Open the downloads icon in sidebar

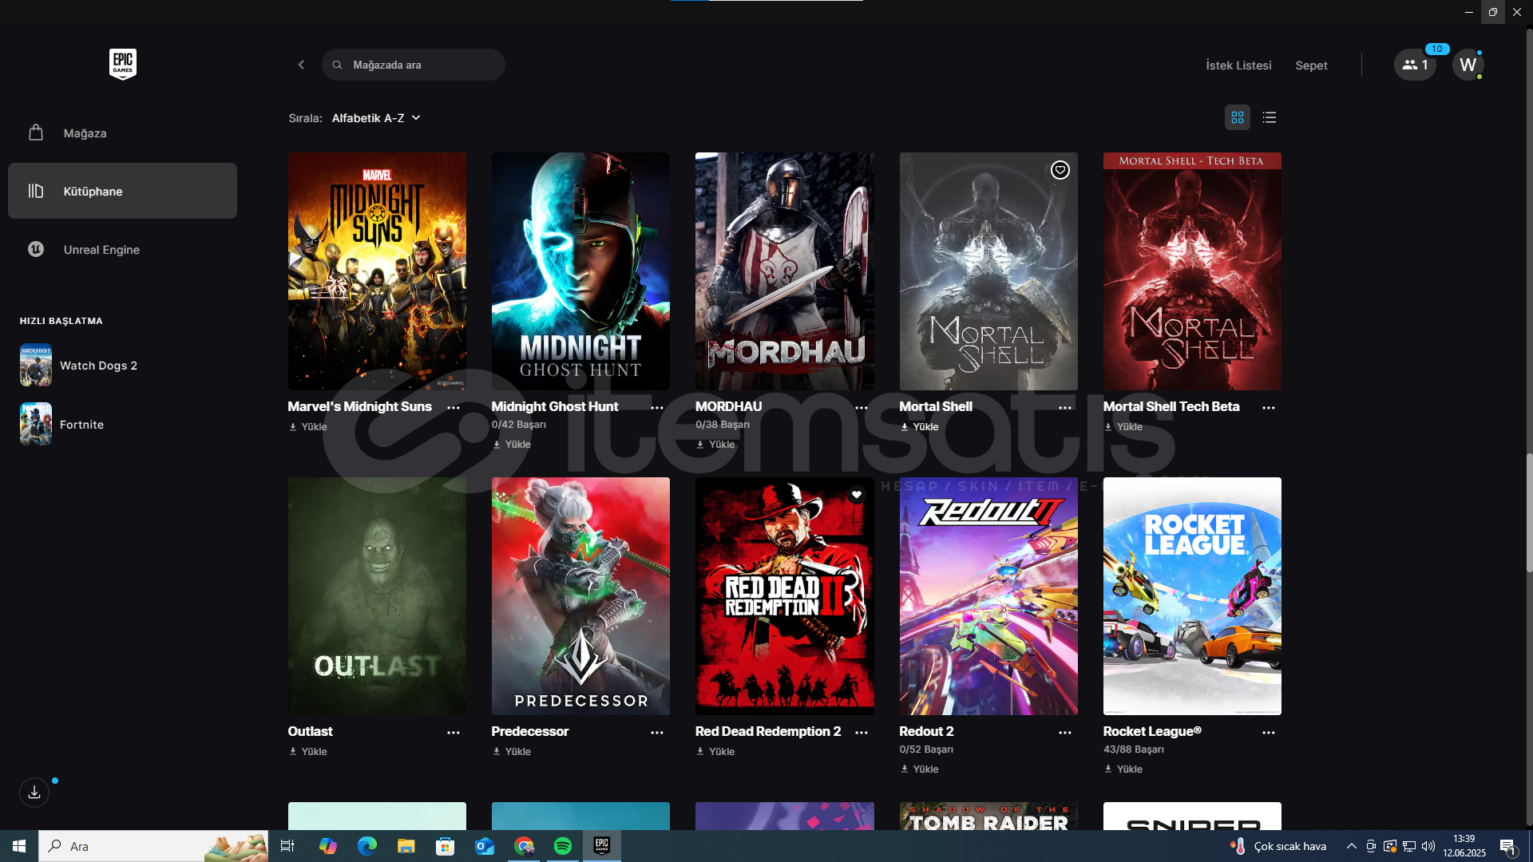pyautogui.click(x=34, y=792)
